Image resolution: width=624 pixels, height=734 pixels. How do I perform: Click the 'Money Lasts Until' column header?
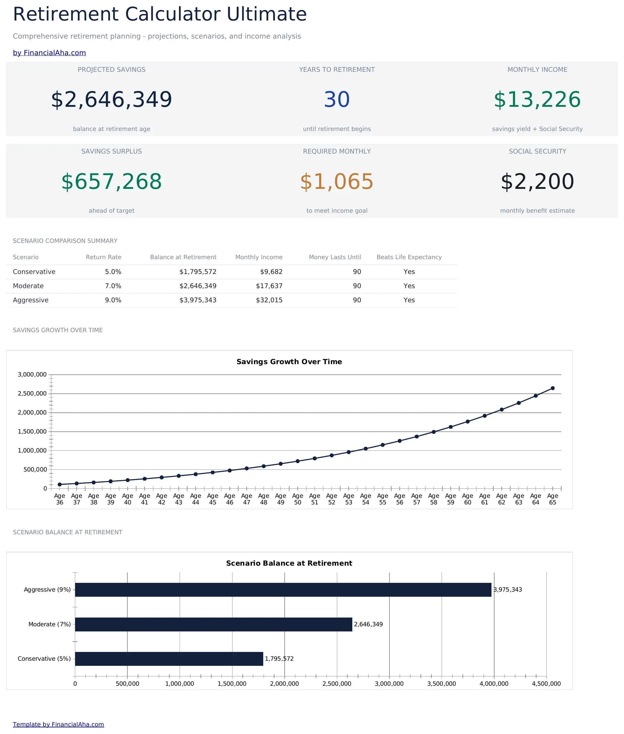(335, 257)
